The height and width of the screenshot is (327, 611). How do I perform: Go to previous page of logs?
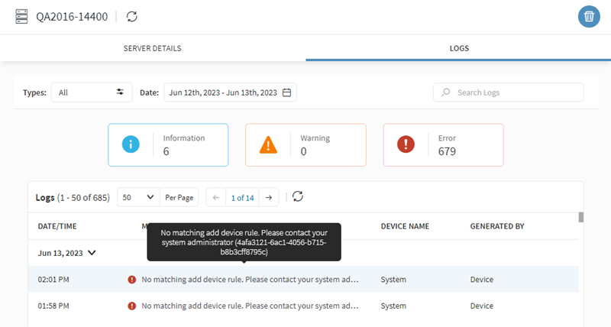(x=216, y=197)
